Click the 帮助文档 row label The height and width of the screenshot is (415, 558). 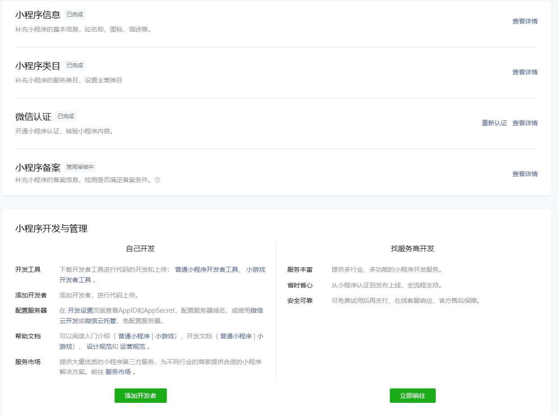[x=28, y=336]
